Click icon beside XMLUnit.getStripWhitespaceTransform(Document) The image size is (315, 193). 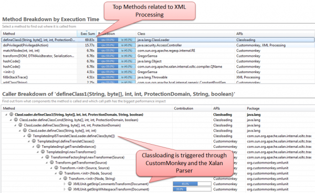70,189
